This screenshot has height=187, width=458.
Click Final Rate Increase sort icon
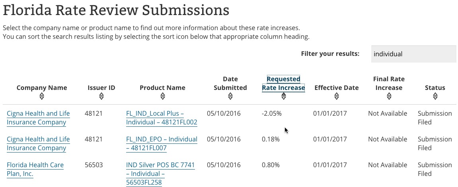(389, 96)
